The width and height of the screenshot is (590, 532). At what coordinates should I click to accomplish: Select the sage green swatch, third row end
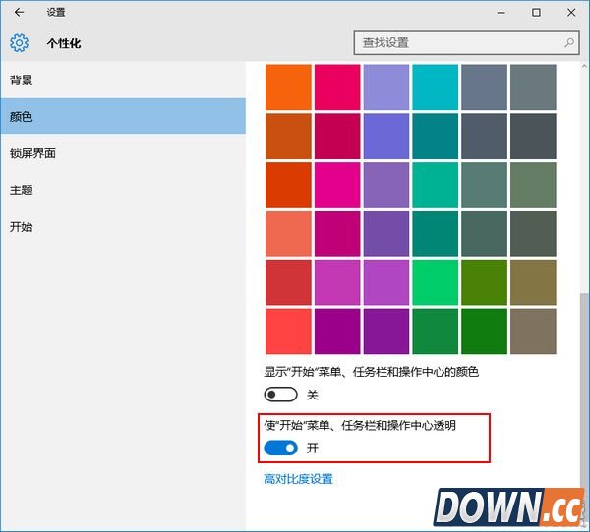pos(533,185)
